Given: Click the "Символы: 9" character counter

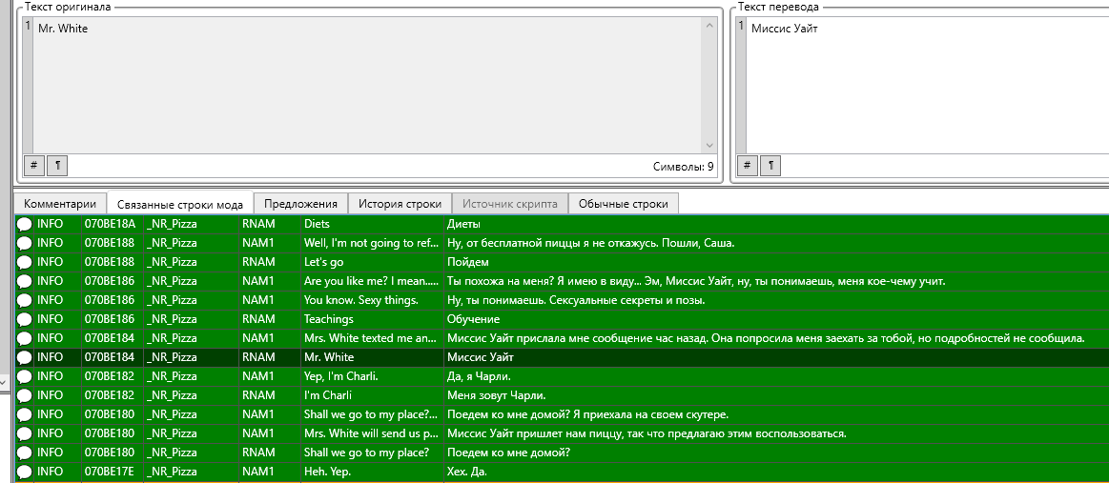Looking at the screenshot, I should point(682,167).
